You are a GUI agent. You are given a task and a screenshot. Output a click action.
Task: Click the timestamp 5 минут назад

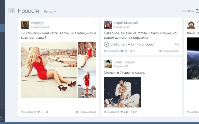tap(38, 27)
